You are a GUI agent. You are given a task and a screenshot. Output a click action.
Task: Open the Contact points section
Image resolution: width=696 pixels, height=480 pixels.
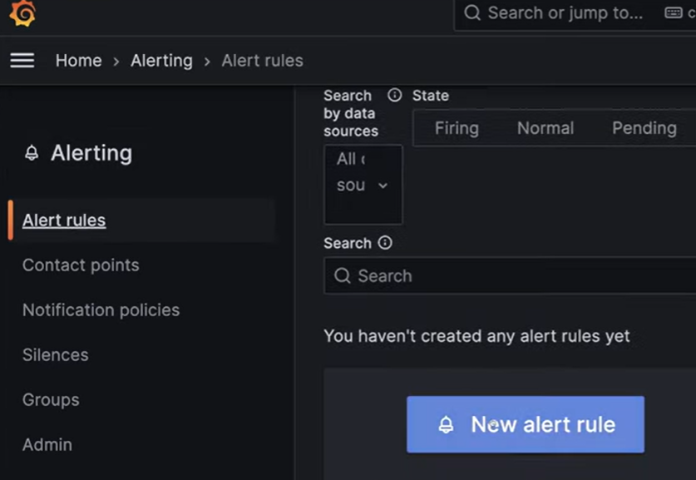pyautogui.click(x=80, y=265)
